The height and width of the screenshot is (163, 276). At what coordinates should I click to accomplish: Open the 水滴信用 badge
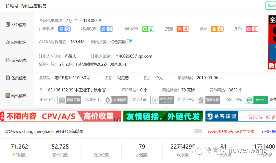[x=116, y=100]
